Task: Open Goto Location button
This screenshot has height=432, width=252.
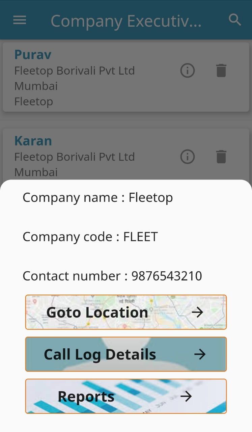Action: pos(126,312)
